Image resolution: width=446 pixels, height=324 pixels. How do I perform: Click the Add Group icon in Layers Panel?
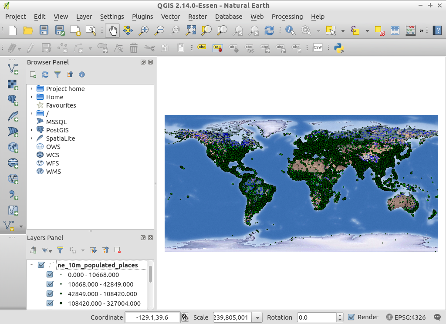click(x=33, y=250)
